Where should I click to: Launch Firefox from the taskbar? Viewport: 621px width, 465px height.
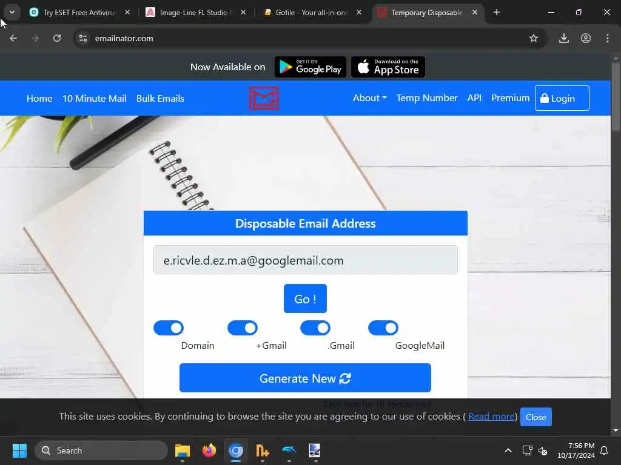pyautogui.click(x=209, y=450)
